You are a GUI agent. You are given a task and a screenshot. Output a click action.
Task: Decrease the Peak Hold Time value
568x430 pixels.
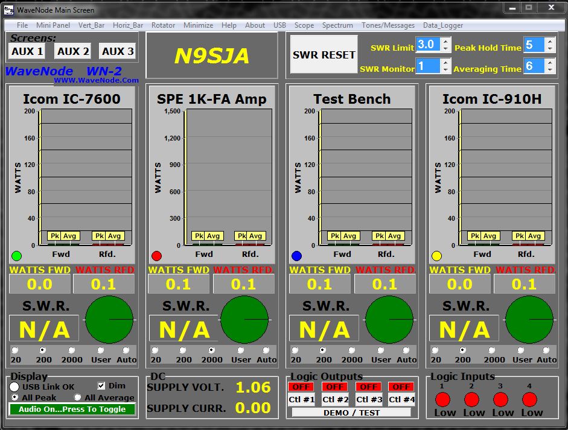point(549,49)
